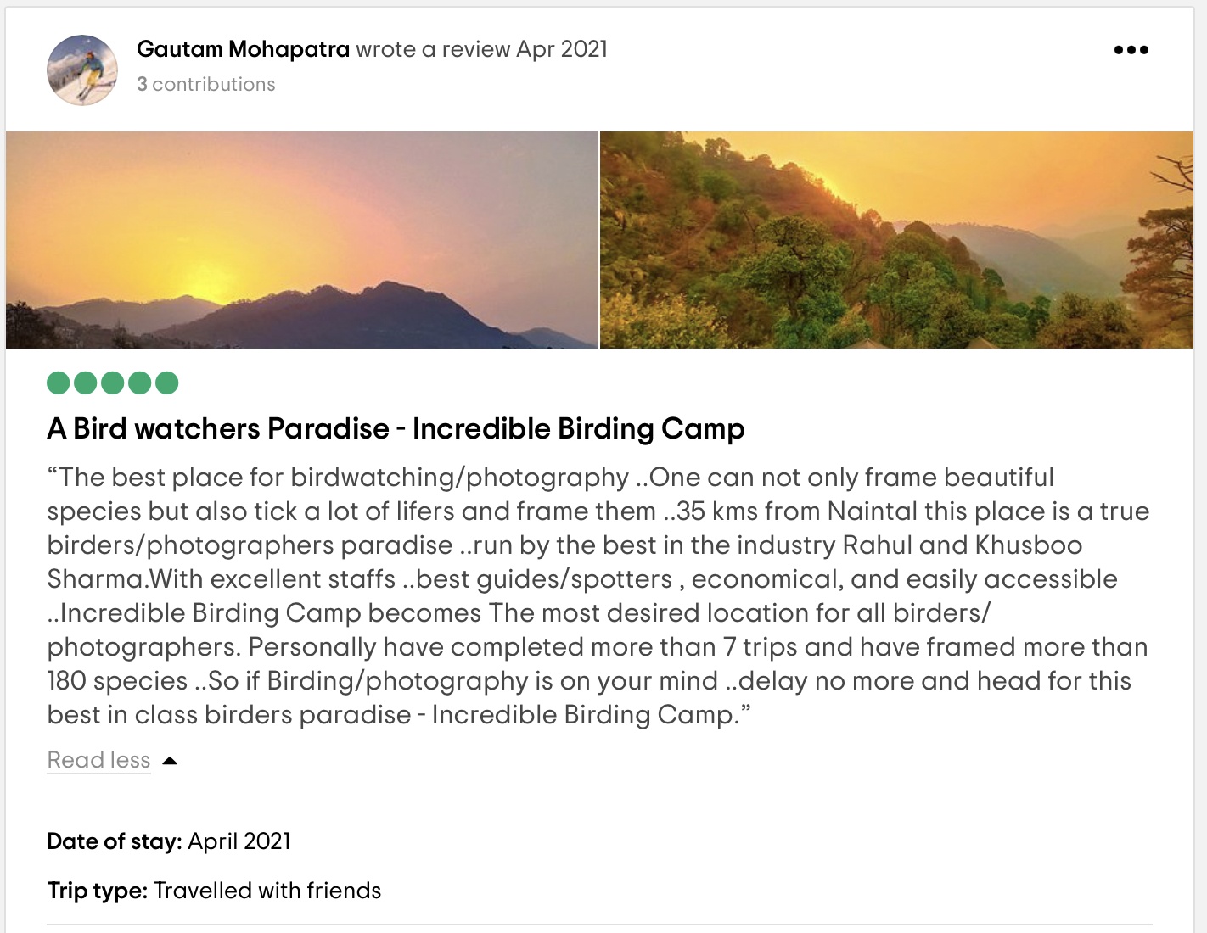Click the skier profile avatar
The height and width of the screenshot is (933, 1207).
pos(82,70)
